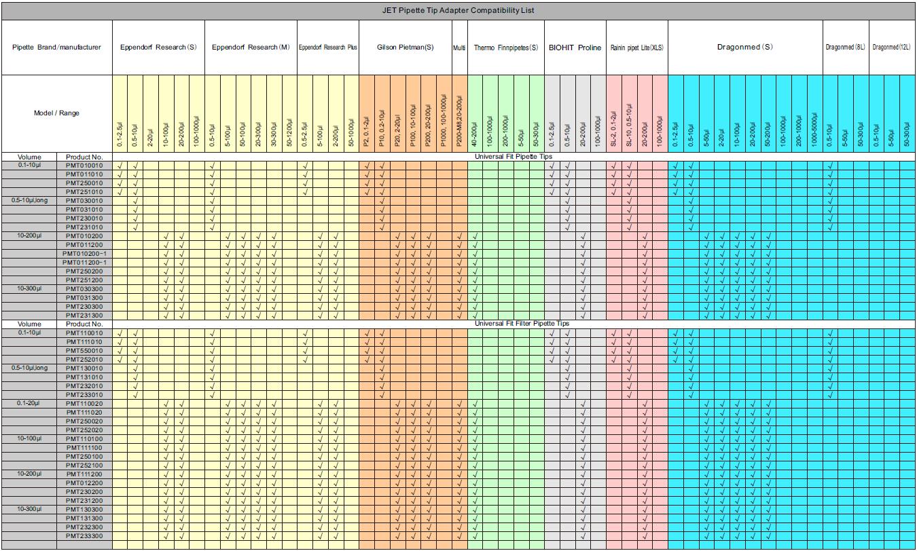This screenshot has width=917, height=551.
Task: Click PMT010010 checkmark under Eppendorf Research(S) 0.1-2.5µl
Action: [x=120, y=166]
